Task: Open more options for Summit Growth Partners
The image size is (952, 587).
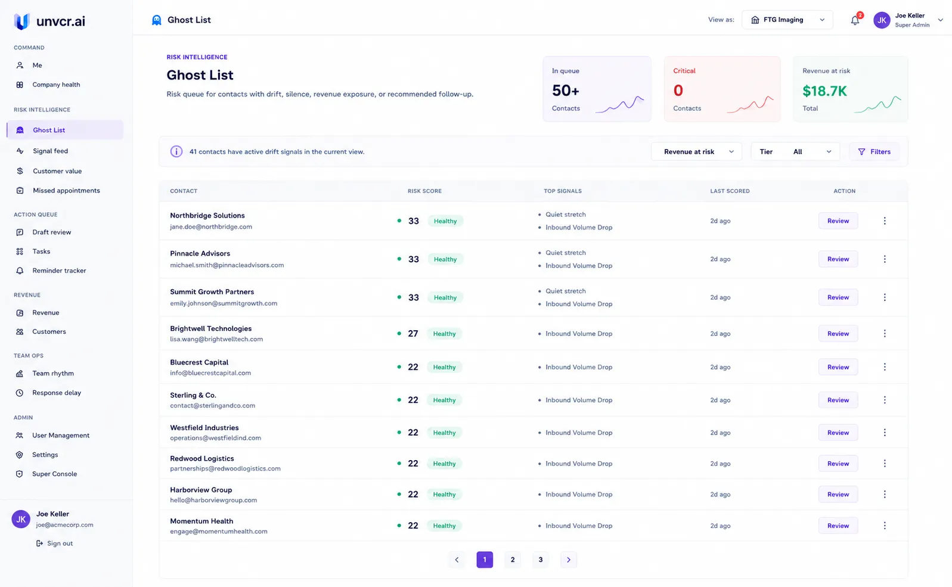Action: click(x=885, y=297)
